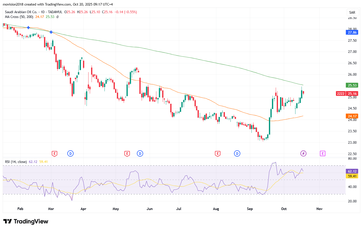
Task: Click the purple 62.12 RSI value label
Action: click(x=352, y=171)
